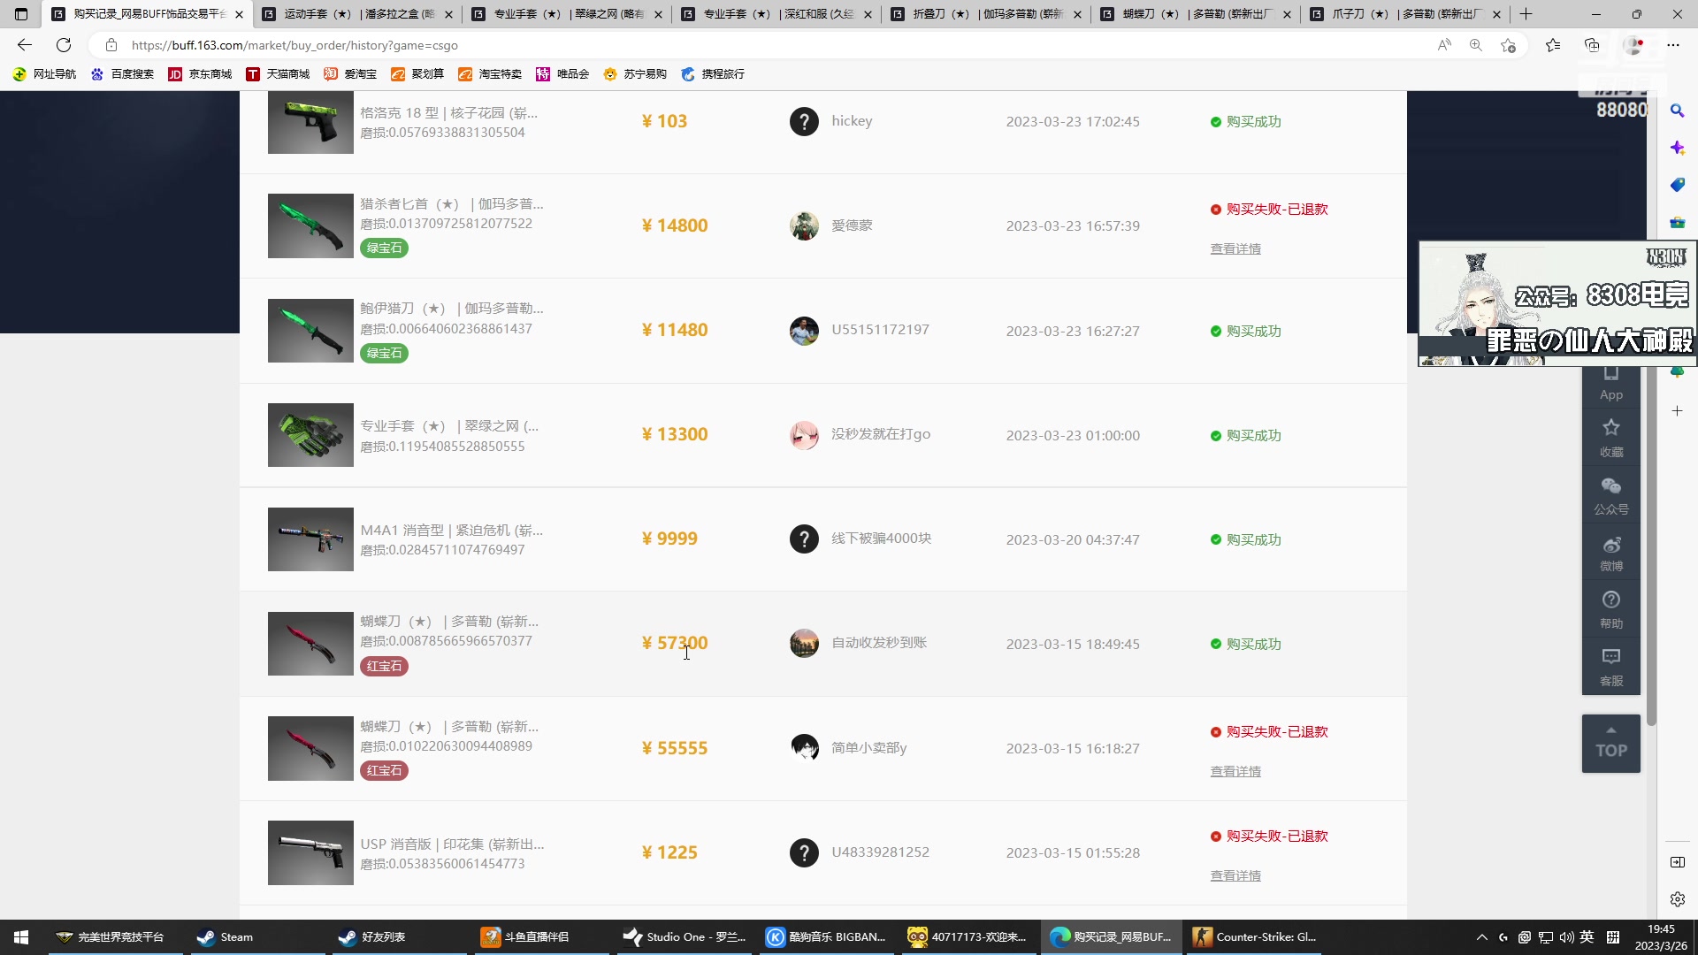Screen dimensions: 1698x955
Task: Open 查看详情 link for USP 消音版 order
Action: tap(1235, 876)
